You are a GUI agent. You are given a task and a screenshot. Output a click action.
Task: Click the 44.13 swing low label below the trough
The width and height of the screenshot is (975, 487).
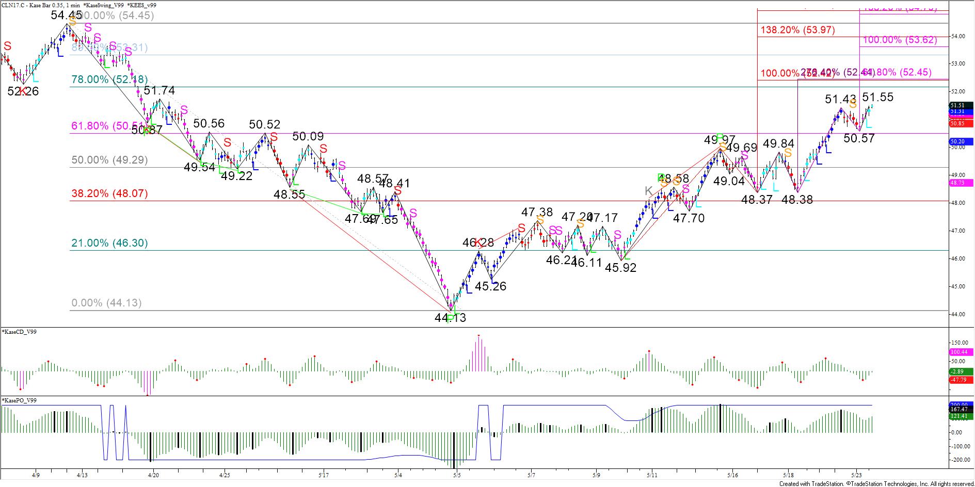[x=450, y=318]
